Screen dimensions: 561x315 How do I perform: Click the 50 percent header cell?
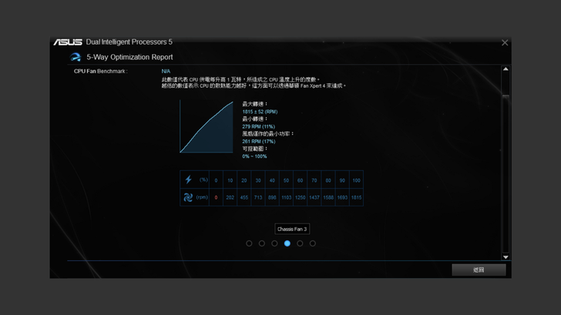[x=286, y=180]
